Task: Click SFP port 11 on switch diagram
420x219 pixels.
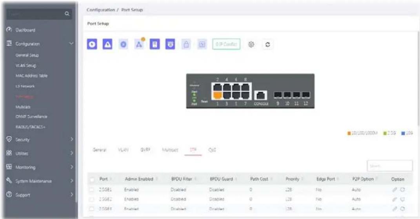Action: click(x=296, y=95)
